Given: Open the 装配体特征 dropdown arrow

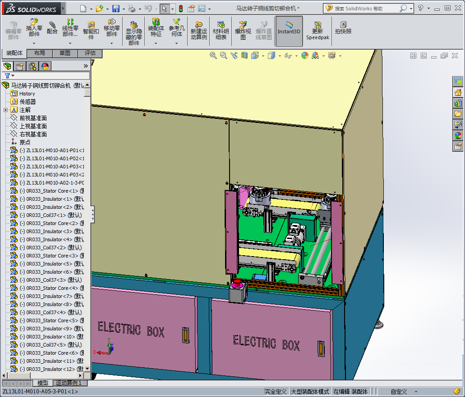Looking at the screenshot, I should point(156,44).
